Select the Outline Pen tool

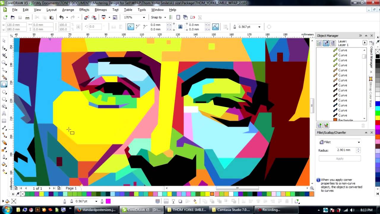[x=4, y=157]
